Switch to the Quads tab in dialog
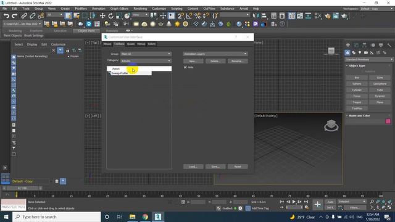 tap(131, 44)
